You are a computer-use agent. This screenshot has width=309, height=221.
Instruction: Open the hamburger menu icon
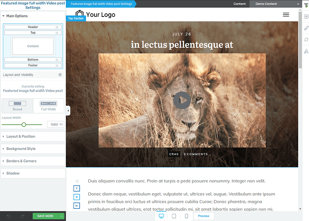click(286, 14)
